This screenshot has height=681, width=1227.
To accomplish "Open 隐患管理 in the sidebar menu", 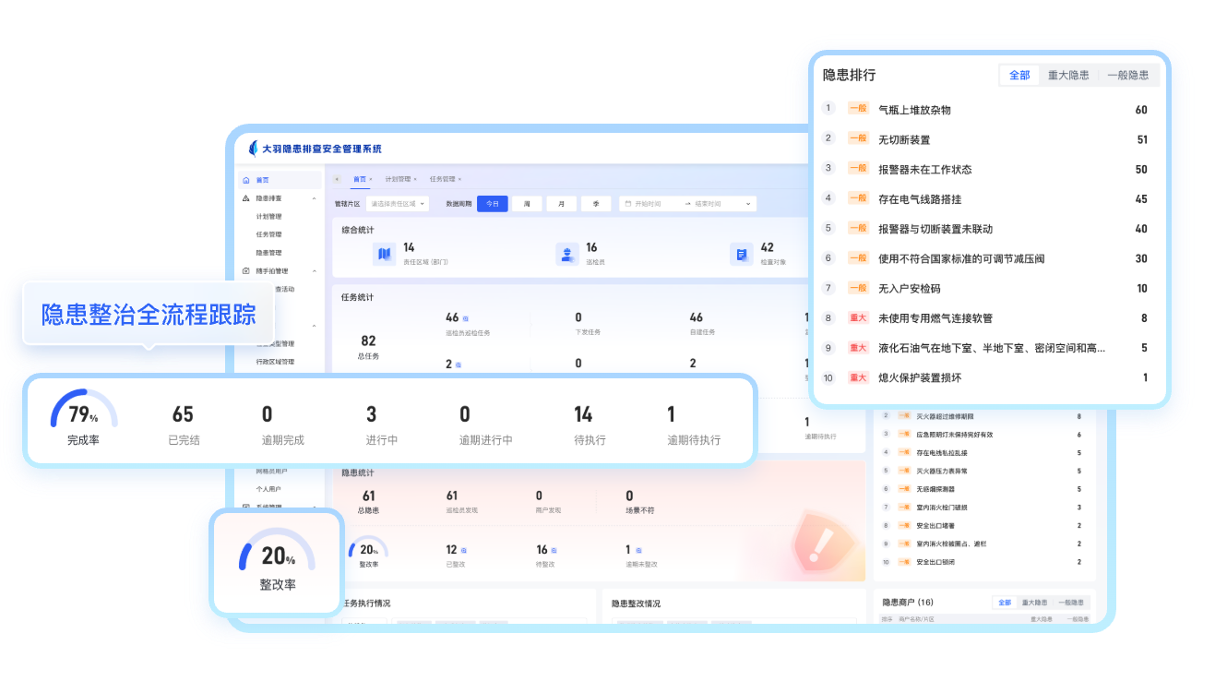I will pyautogui.click(x=269, y=253).
